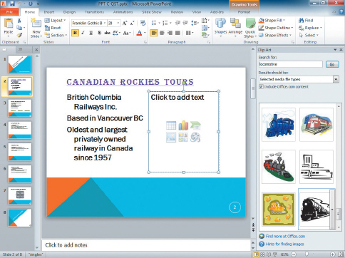Select the blue locomotive clip art
345x258 pixels.
click(x=279, y=125)
